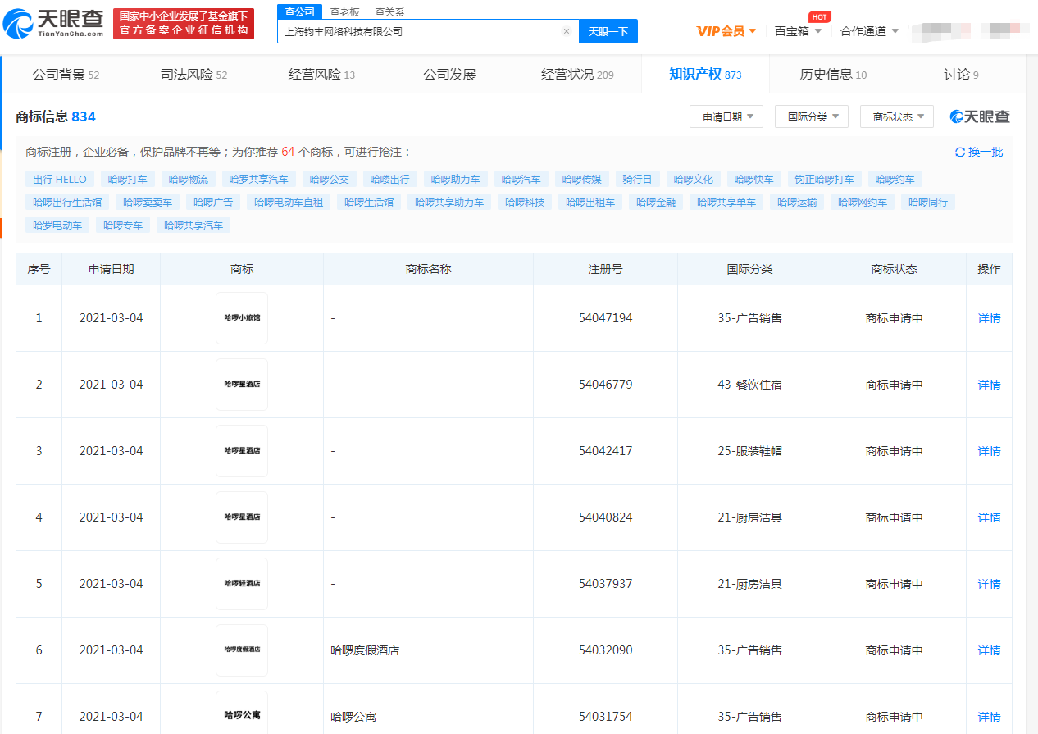Go to the 讨论 tab
The image size is (1038, 734).
[x=961, y=75]
